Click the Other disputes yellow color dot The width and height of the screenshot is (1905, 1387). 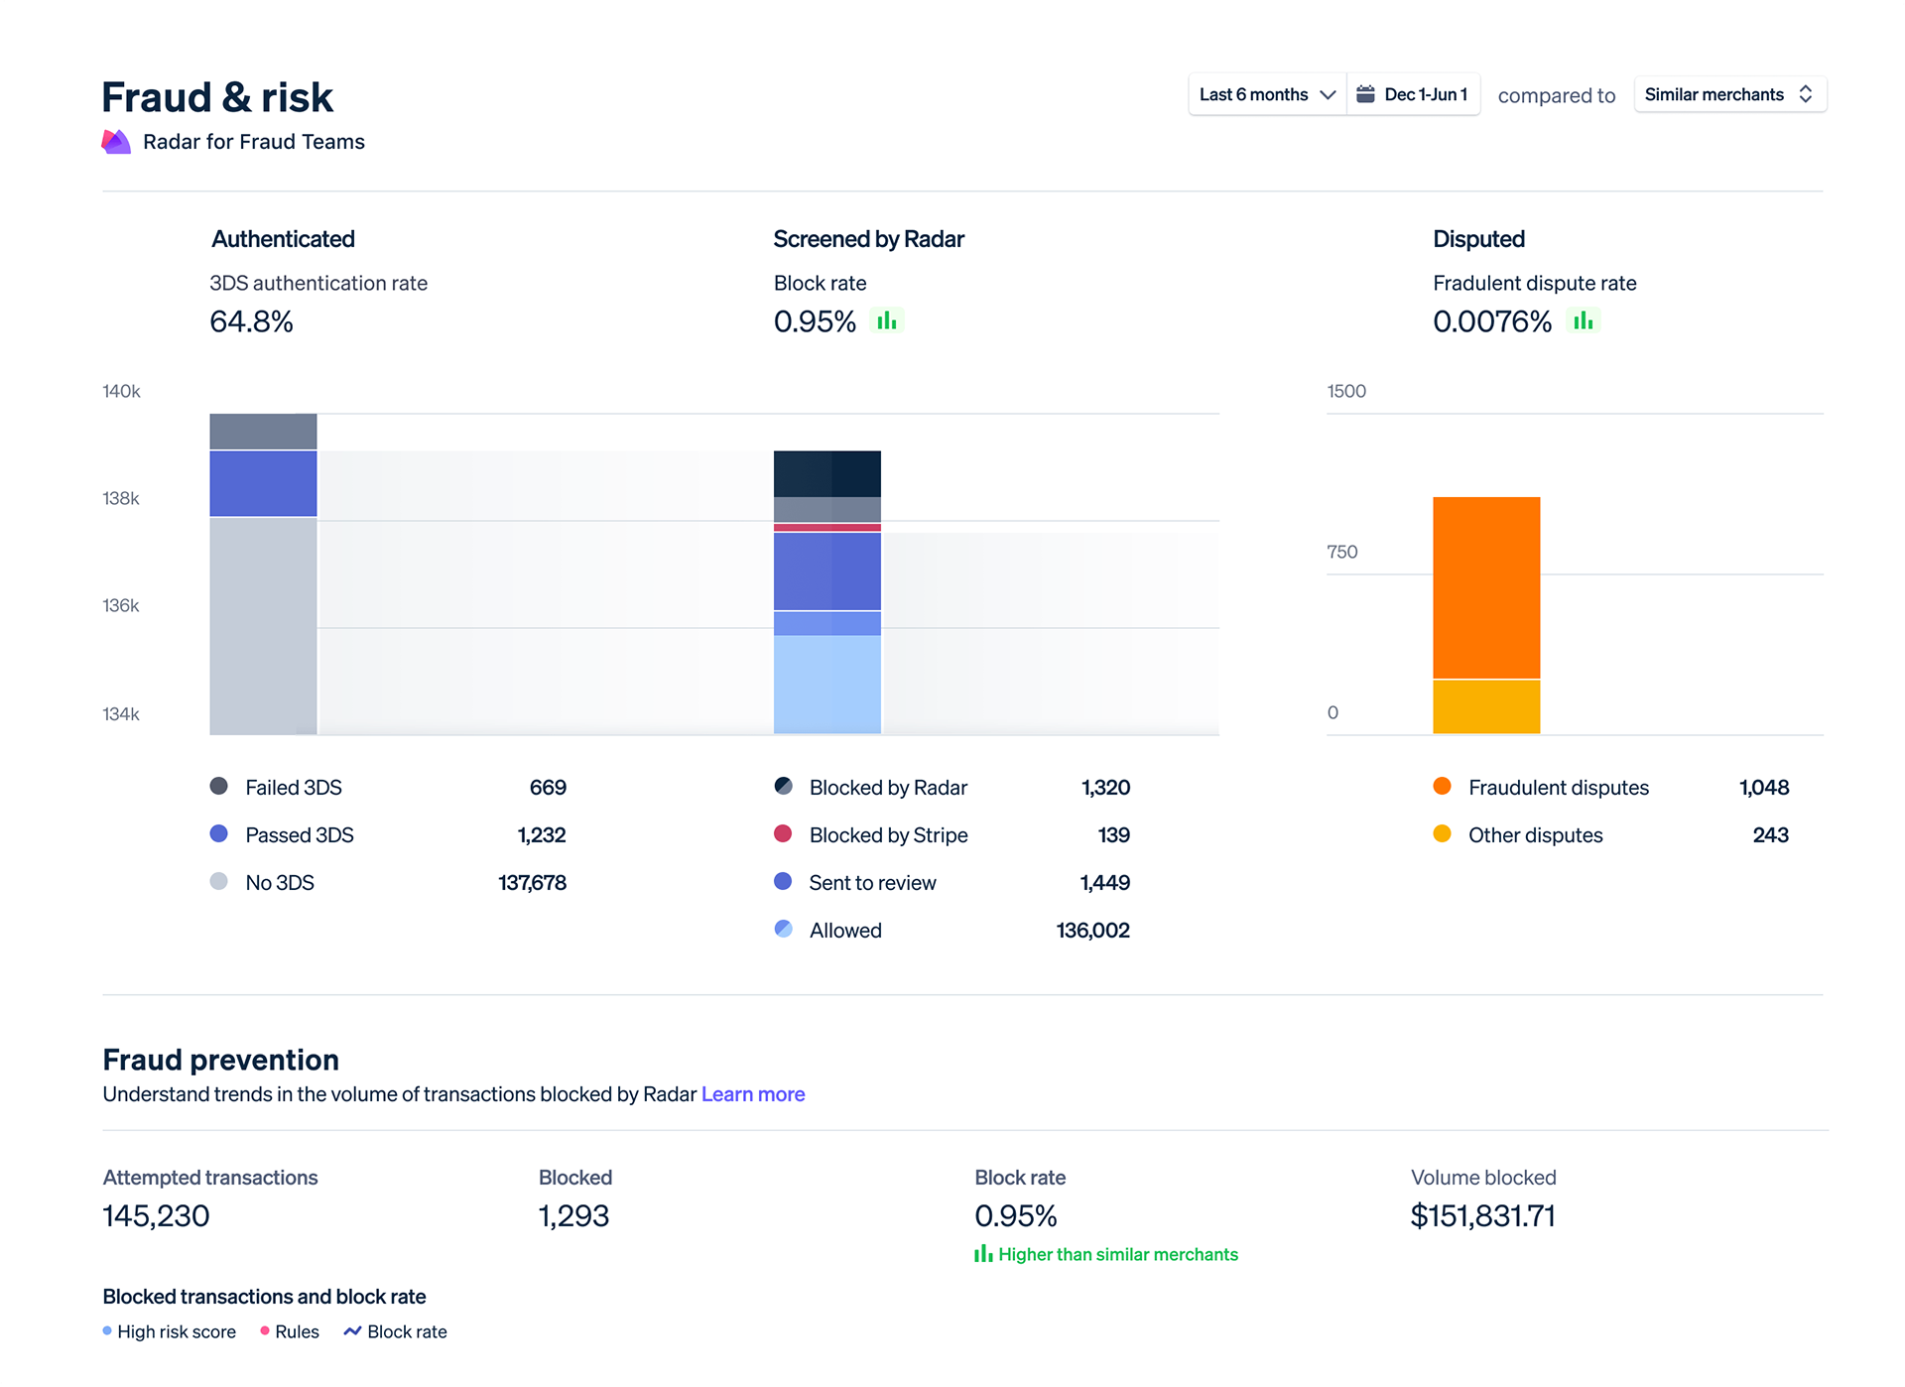click(x=1441, y=833)
